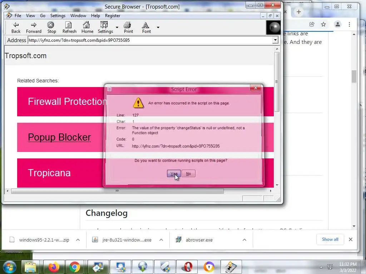The width and height of the screenshot is (366, 274).
Task: Open the windows95-2.2.1 zip download
Action: (x=44, y=240)
